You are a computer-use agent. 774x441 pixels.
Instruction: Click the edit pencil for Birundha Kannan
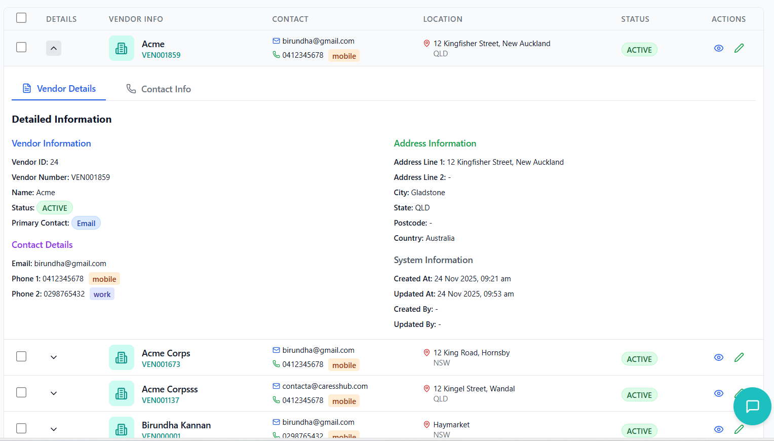tap(739, 429)
